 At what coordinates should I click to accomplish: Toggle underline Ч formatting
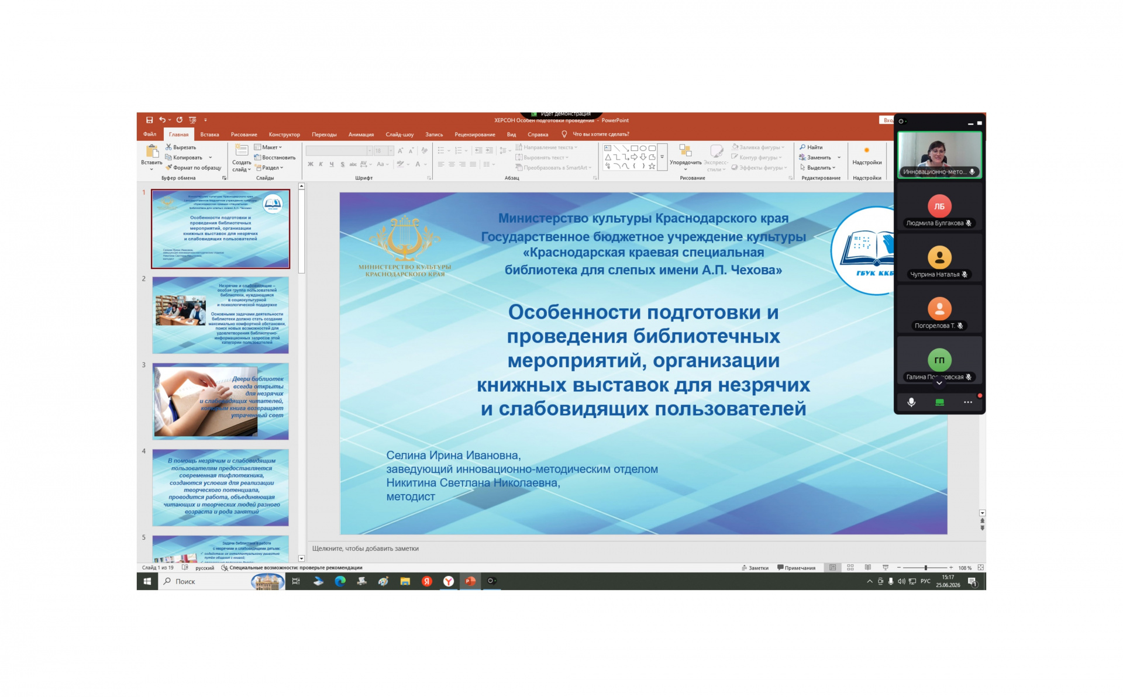point(332,164)
